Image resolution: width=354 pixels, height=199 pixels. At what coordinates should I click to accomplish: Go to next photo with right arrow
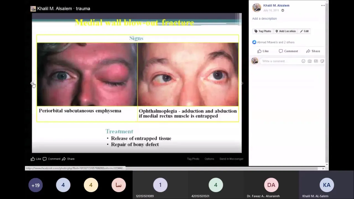pyautogui.click(x=243, y=83)
